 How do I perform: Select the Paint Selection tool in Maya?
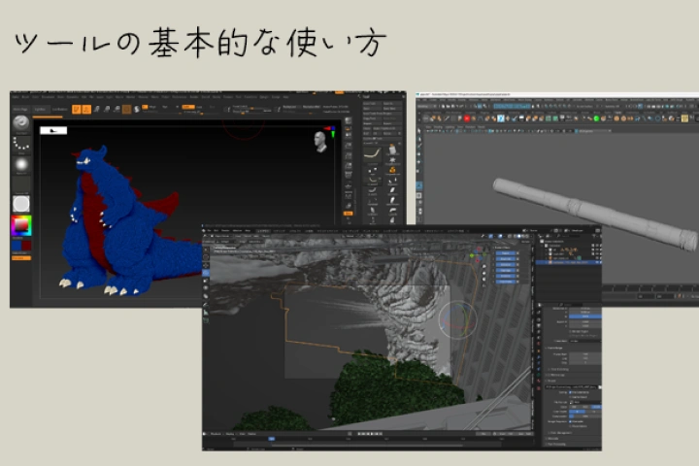tap(418, 147)
